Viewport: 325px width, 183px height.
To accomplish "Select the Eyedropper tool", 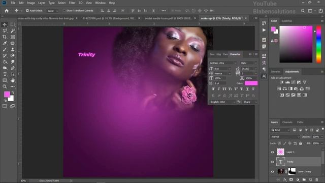I will click(5, 43).
